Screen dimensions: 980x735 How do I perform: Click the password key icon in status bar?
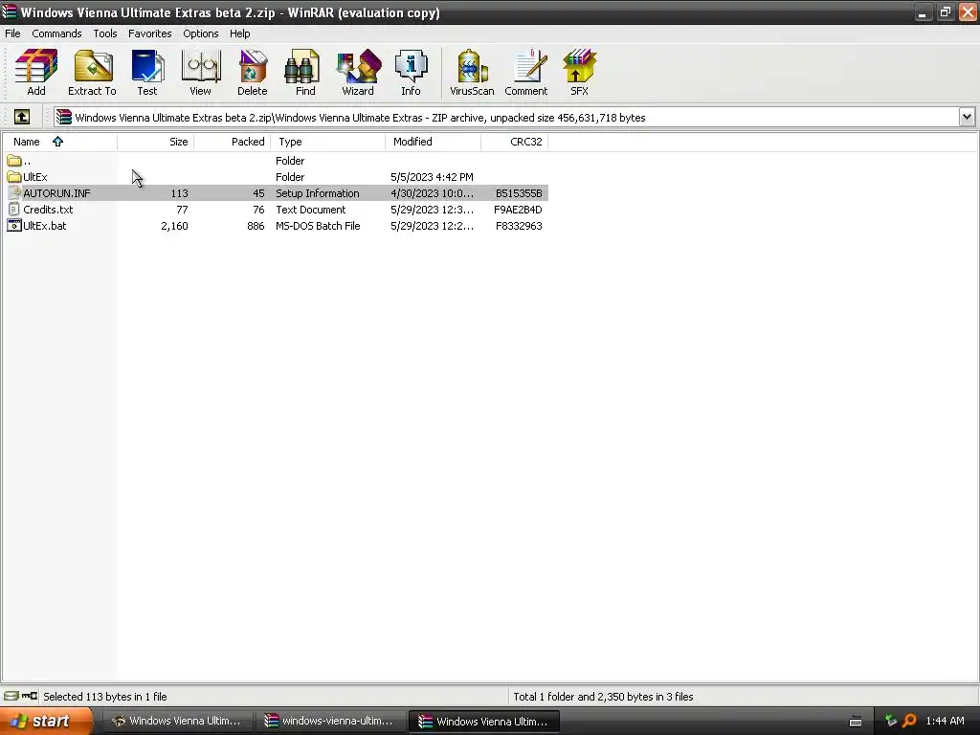[30, 696]
